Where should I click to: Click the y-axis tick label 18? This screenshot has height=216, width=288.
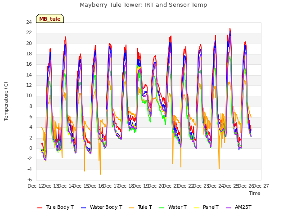pyautogui.click(x=29, y=54)
